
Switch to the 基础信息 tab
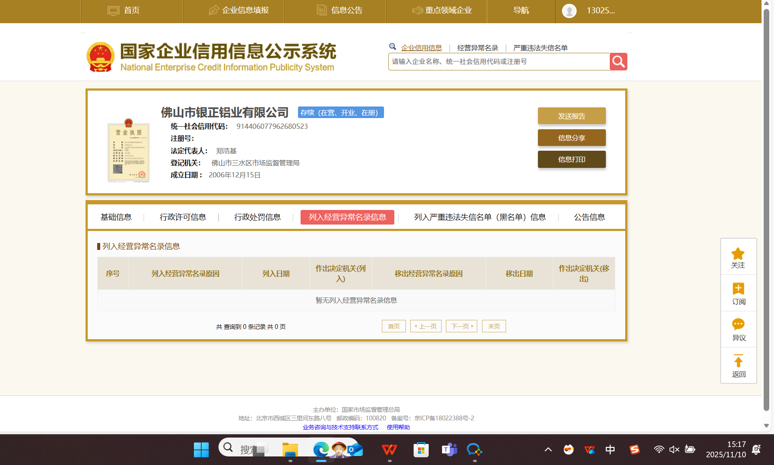116,217
